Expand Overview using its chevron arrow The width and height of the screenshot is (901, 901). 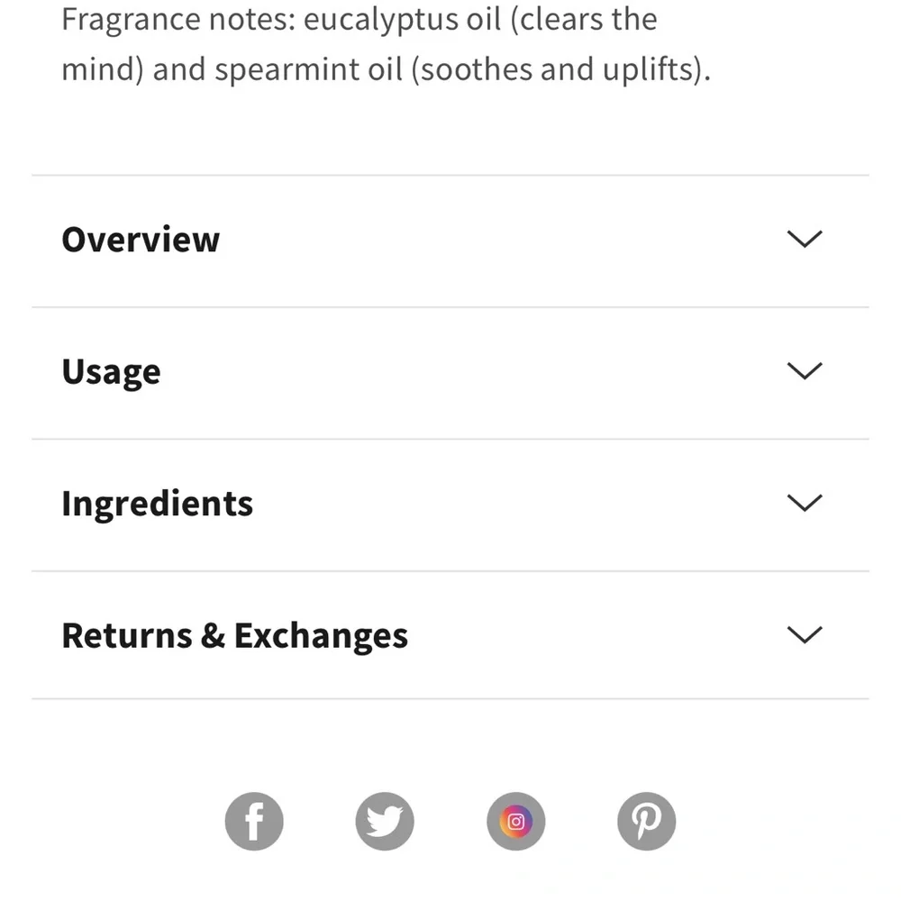[804, 239]
